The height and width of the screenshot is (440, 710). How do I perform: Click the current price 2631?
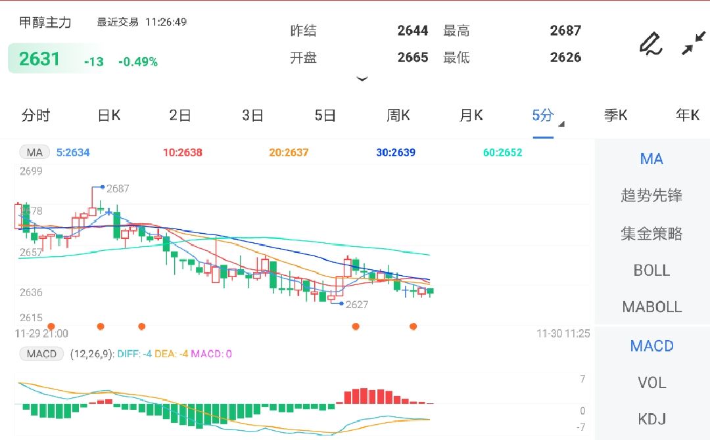[39, 59]
